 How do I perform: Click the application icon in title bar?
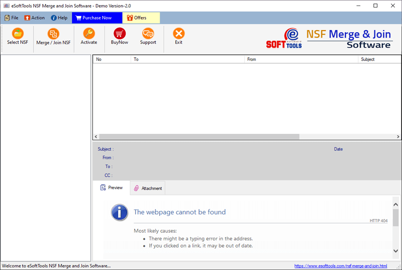point(7,6)
